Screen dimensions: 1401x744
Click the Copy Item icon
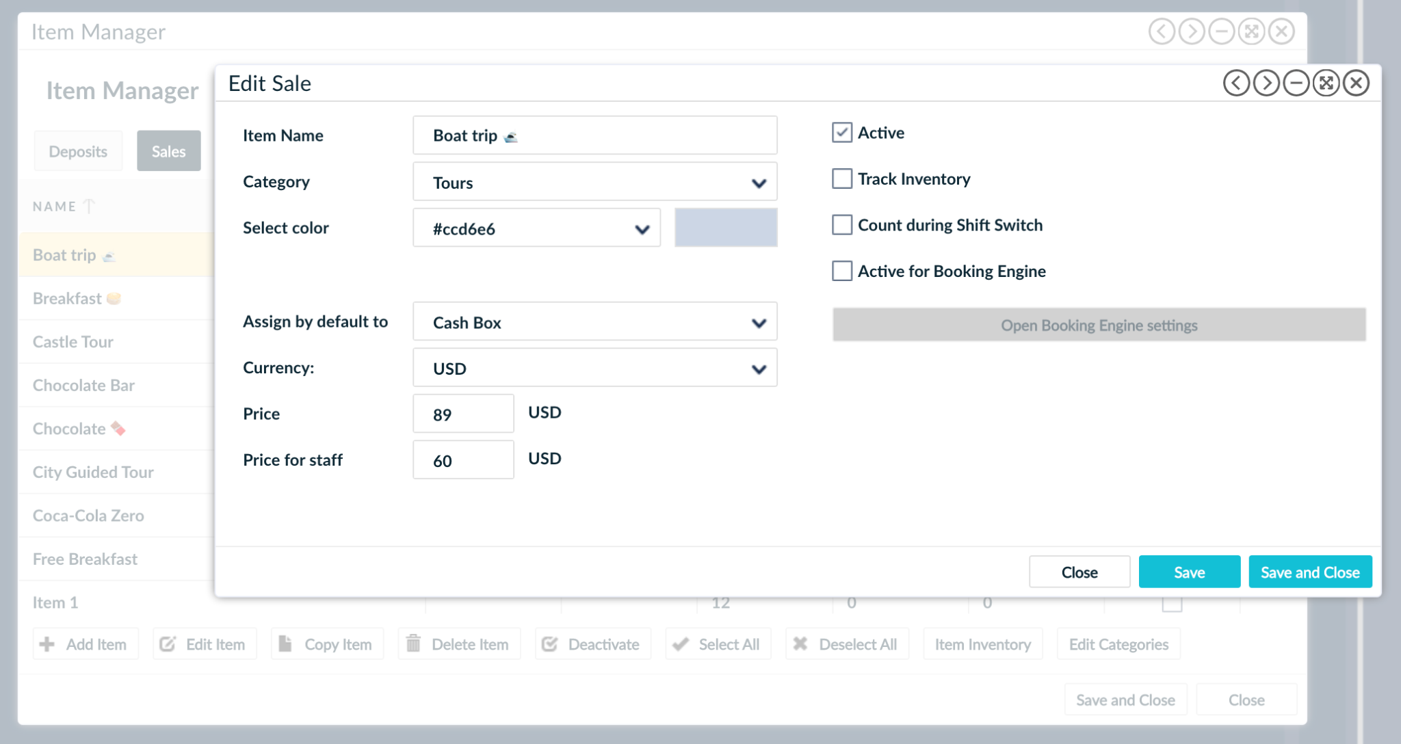tap(285, 643)
